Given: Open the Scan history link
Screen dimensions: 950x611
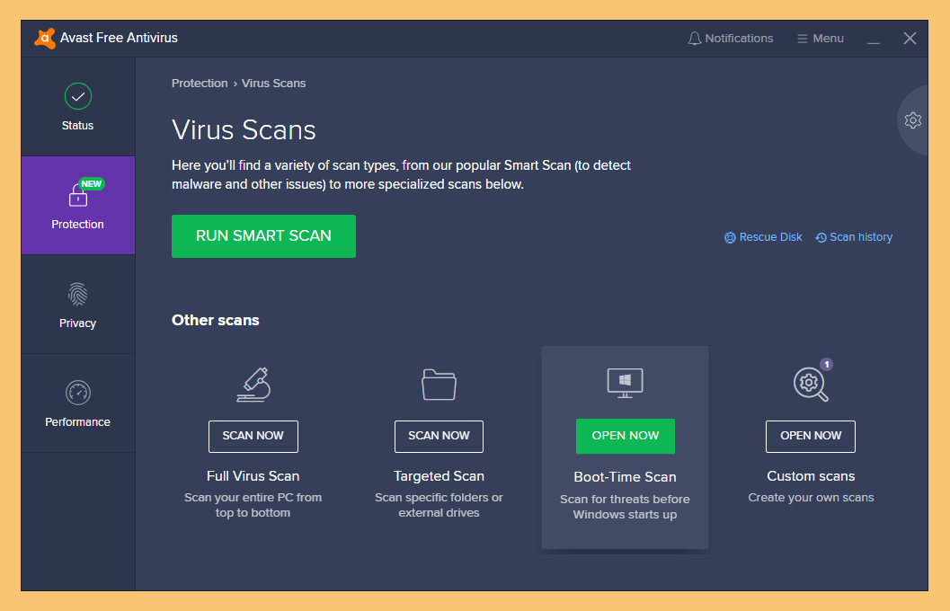Looking at the screenshot, I should (861, 237).
